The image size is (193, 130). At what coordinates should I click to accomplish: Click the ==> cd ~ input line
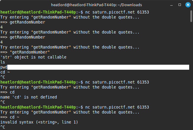pos(10,117)
